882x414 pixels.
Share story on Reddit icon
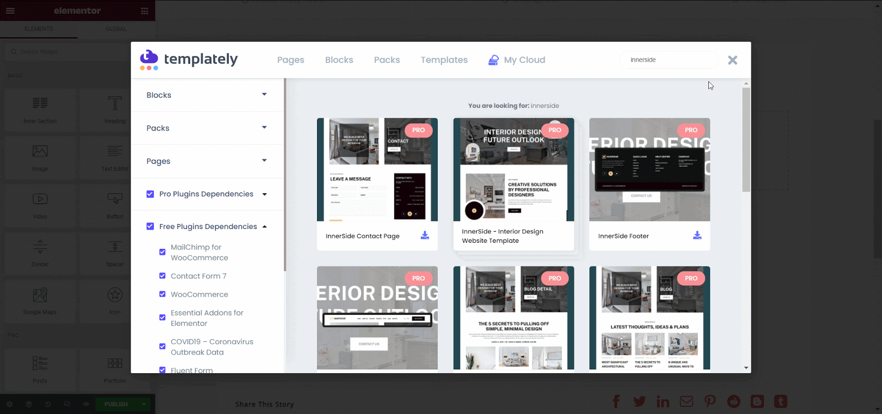(734, 401)
